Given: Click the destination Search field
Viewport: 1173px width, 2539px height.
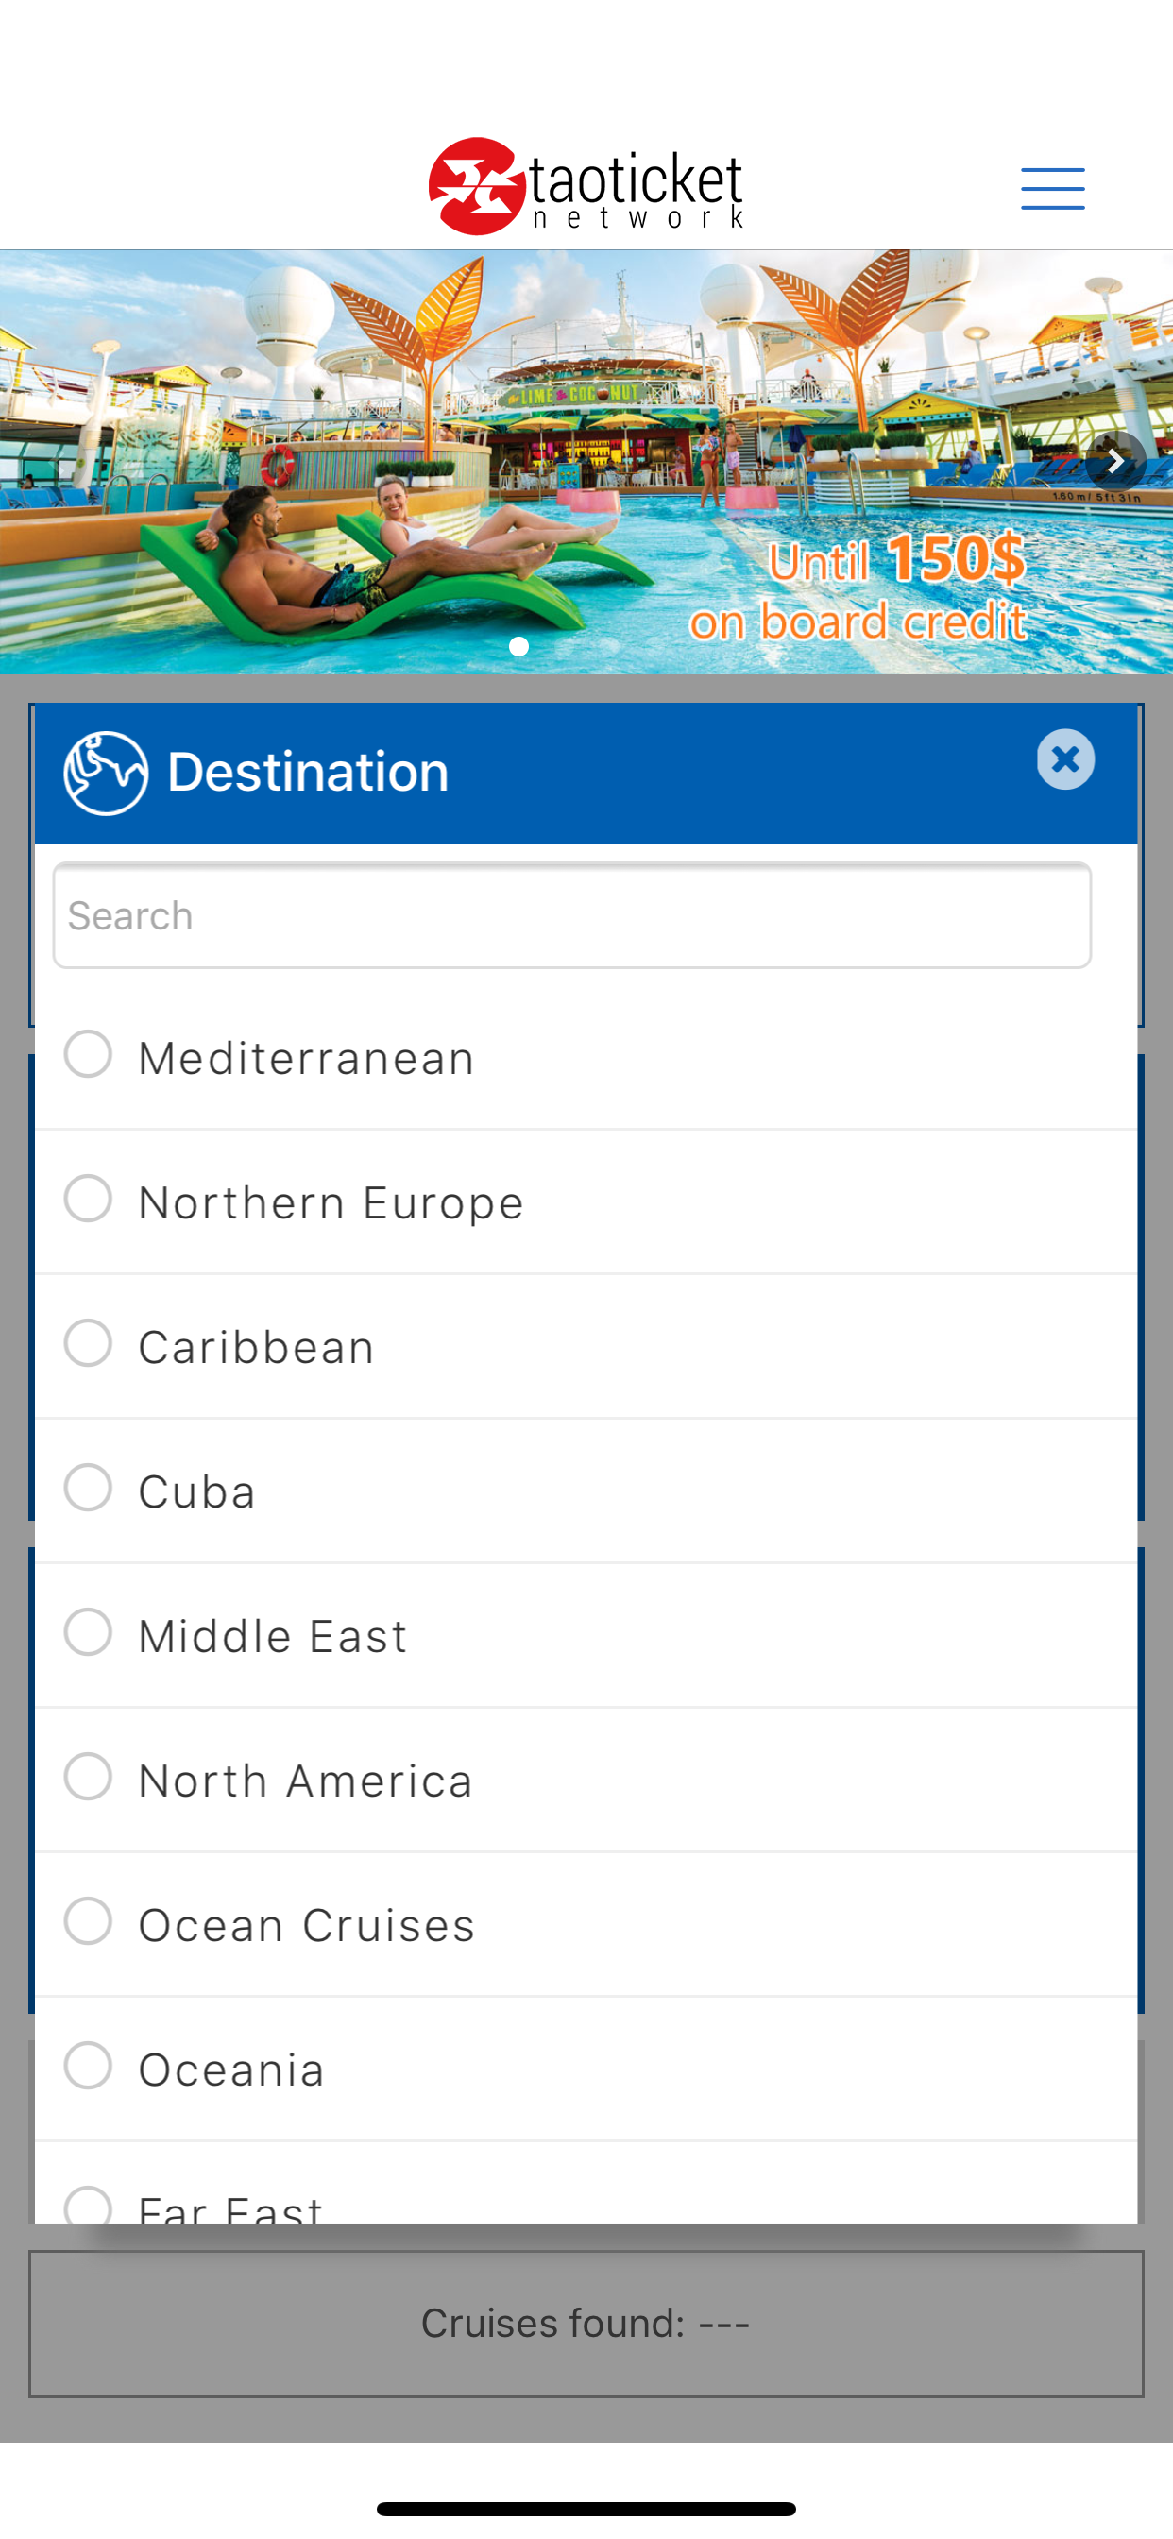Looking at the screenshot, I should 571,915.
